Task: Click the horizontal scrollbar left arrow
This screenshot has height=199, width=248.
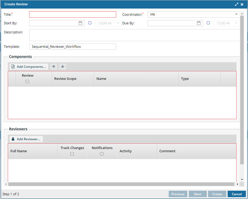Action: [6, 184]
